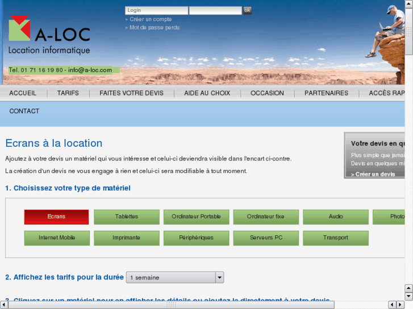The width and height of the screenshot is (413, 309).
Task: Click the Votre devis box heading
Action: coord(377,143)
